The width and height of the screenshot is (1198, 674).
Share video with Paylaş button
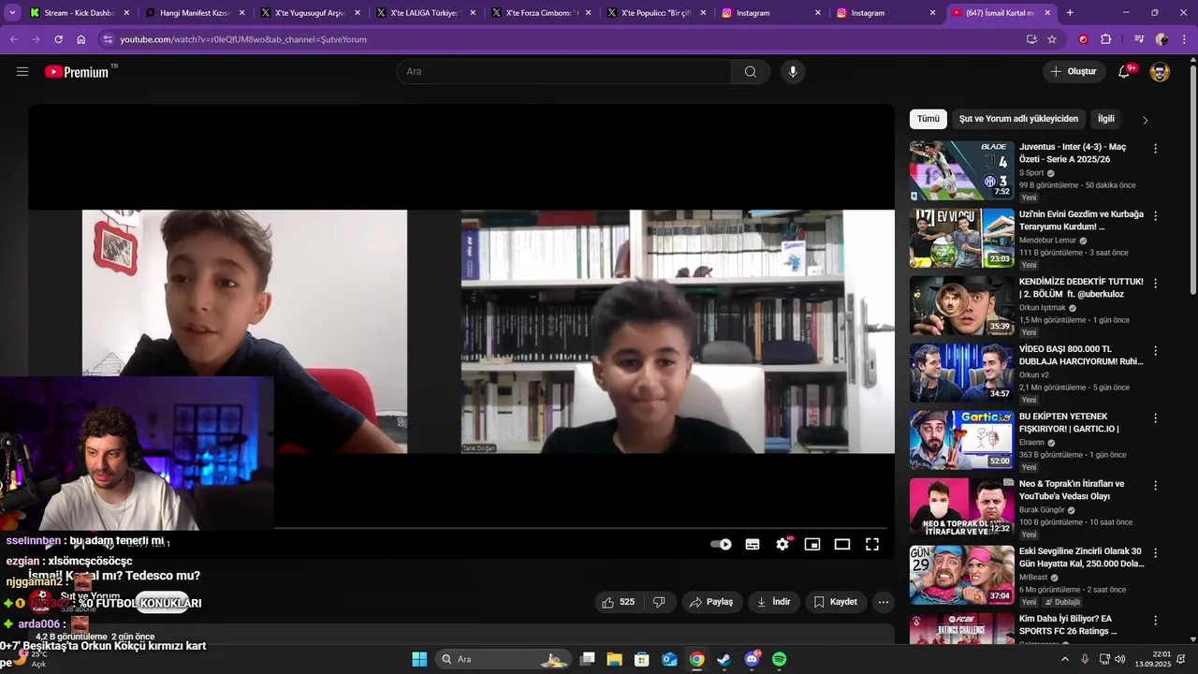[711, 602]
